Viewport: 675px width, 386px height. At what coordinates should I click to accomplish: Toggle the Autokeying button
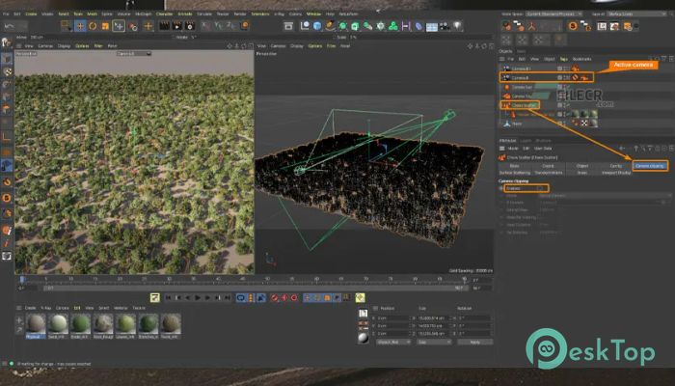pos(284,297)
